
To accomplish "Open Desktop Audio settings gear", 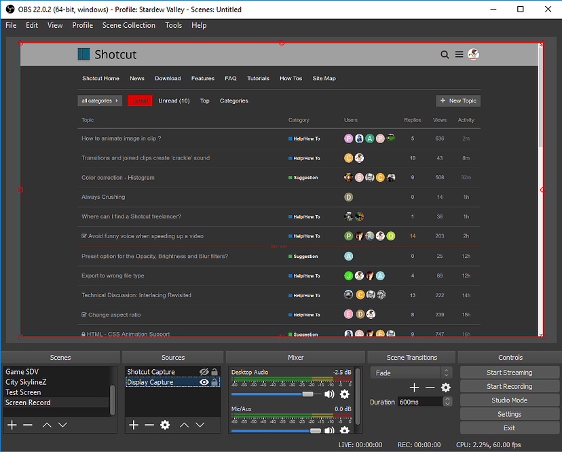I will tap(344, 394).
